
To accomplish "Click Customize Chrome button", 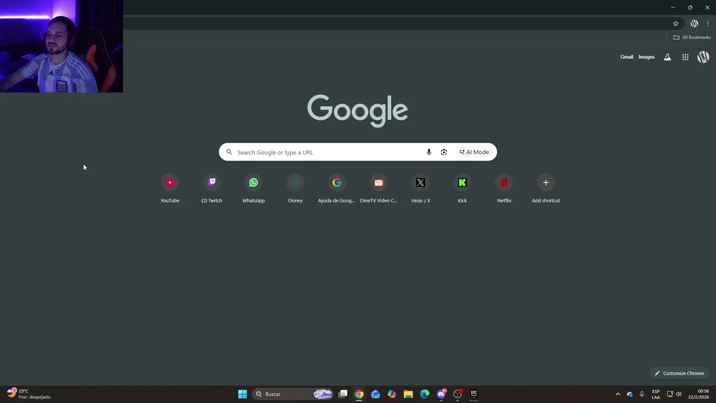I will [679, 373].
